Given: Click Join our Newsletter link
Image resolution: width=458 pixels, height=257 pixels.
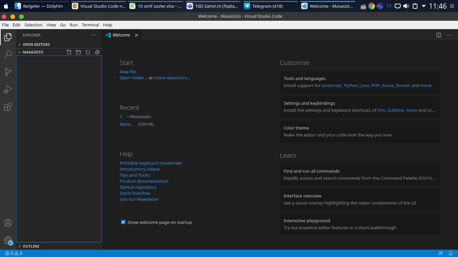Looking at the screenshot, I should (x=139, y=199).
